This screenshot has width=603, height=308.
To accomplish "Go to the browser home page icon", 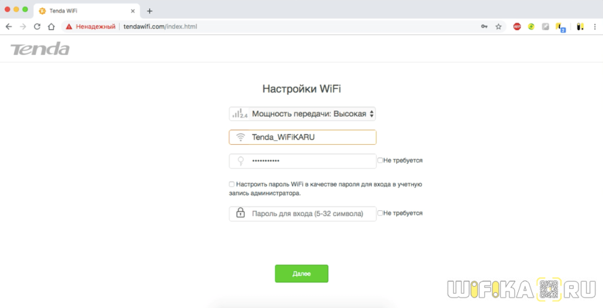I will click(x=51, y=27).
